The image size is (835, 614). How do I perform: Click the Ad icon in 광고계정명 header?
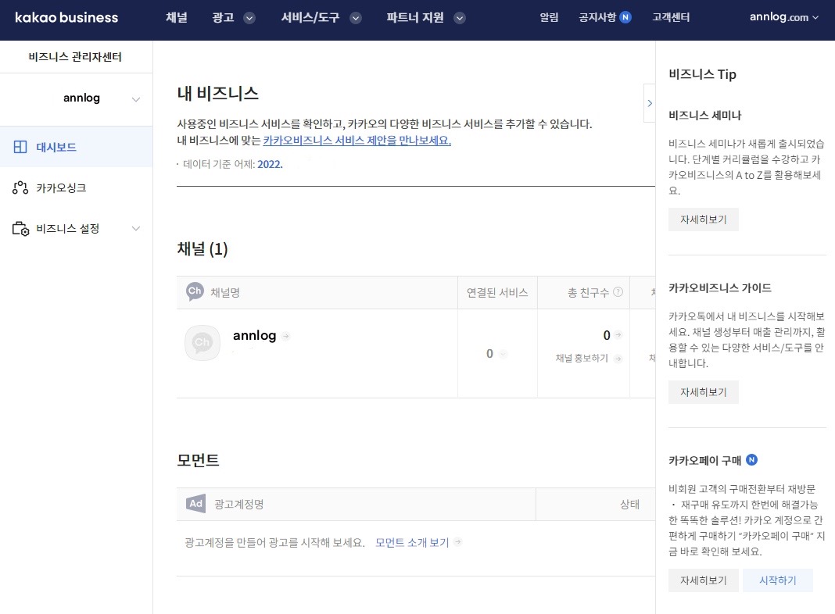coord(196,504)
